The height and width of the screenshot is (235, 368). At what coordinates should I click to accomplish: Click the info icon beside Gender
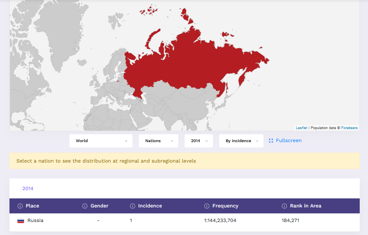(85, 206)
